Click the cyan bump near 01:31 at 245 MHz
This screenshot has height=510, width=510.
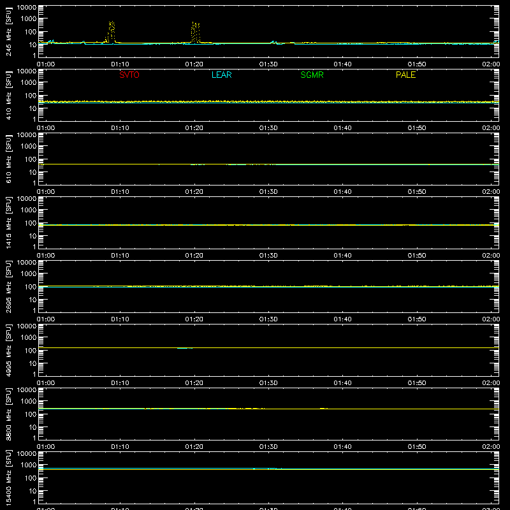click(273, 42)
